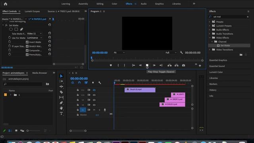Click Mark Out button

(x=124, y=65)
